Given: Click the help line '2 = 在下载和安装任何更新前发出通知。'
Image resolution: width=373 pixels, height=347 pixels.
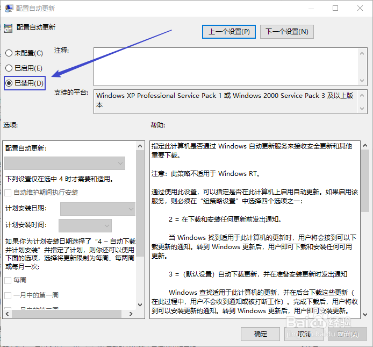Looking at the screenshot, I should point(225,219).
